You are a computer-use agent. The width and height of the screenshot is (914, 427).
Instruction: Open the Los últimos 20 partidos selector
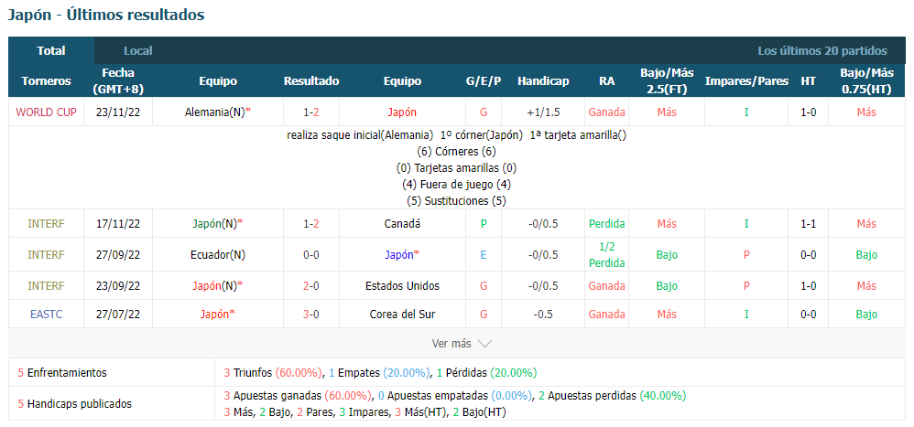click(822, 50)
